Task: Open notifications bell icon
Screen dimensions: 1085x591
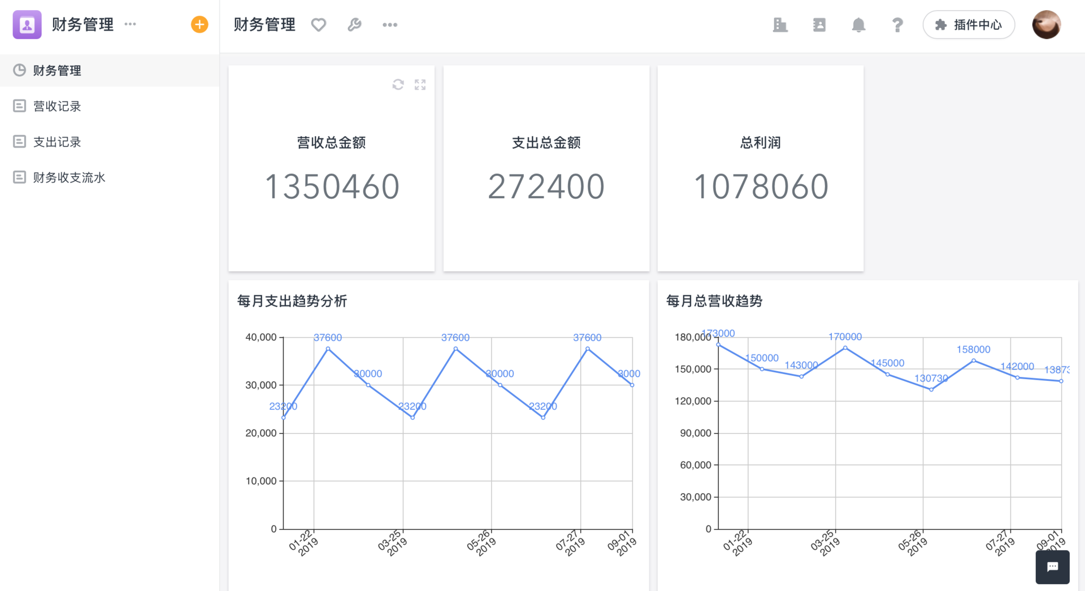Action: pos(858,24)
